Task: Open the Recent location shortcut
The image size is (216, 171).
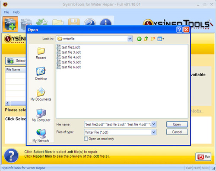Action: [x=41, y=53]
